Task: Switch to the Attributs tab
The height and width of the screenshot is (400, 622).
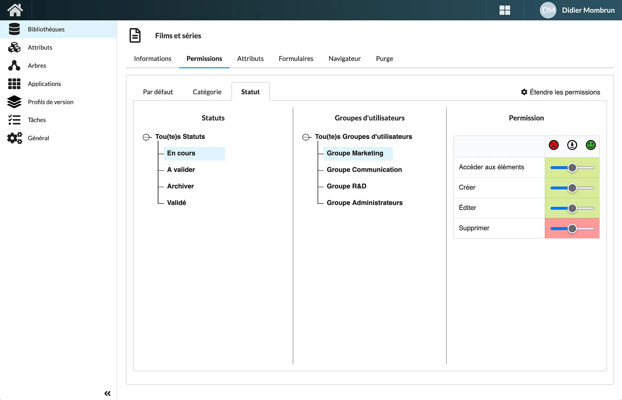Action: click(250, 59)
